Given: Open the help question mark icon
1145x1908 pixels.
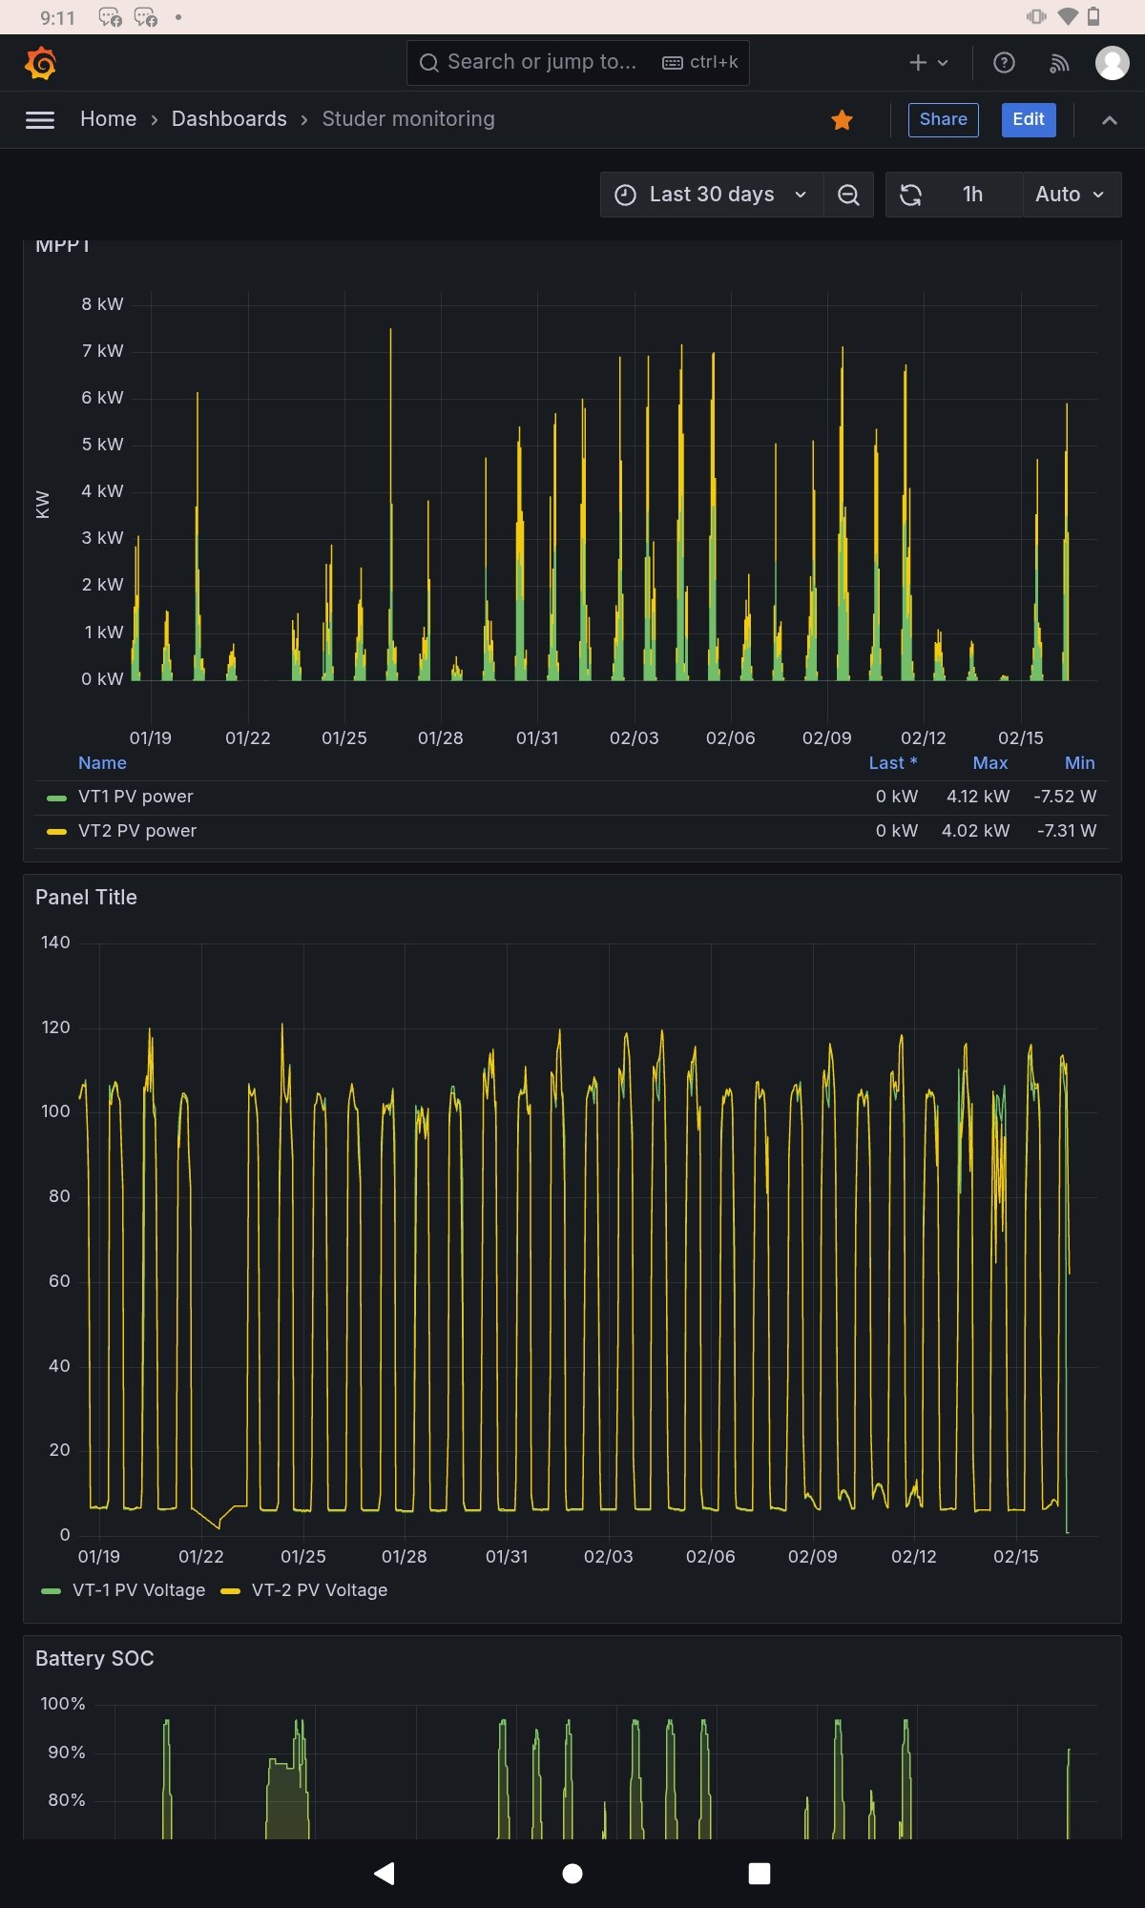Looking at the screenshot, I should 1004,63.
